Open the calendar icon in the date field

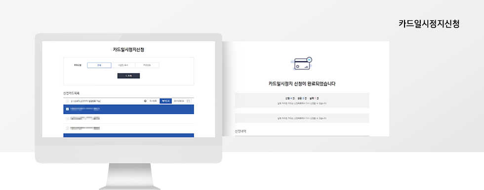pyautogui.click(x=188, y=101)
